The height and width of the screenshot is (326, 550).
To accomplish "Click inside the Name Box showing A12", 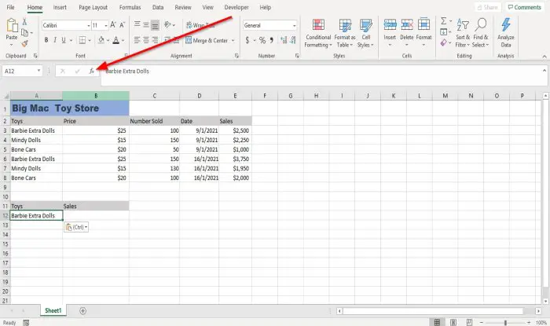I will click(18, 71).
